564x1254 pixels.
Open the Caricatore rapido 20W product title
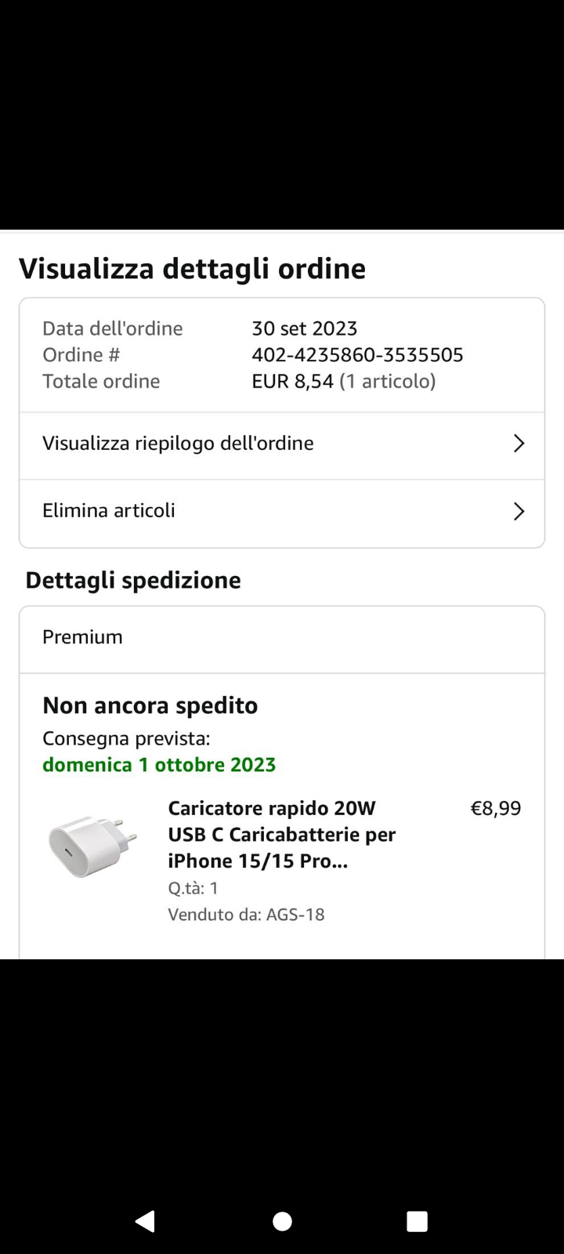click(282, 835)
